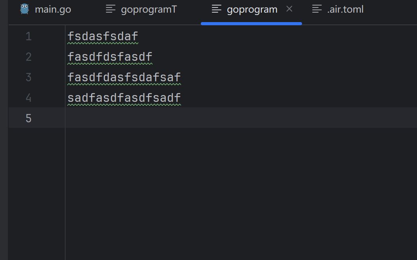Click the word "fasdfdsfasdf" on line 2
417x260 pixels.
click(110, 57)
